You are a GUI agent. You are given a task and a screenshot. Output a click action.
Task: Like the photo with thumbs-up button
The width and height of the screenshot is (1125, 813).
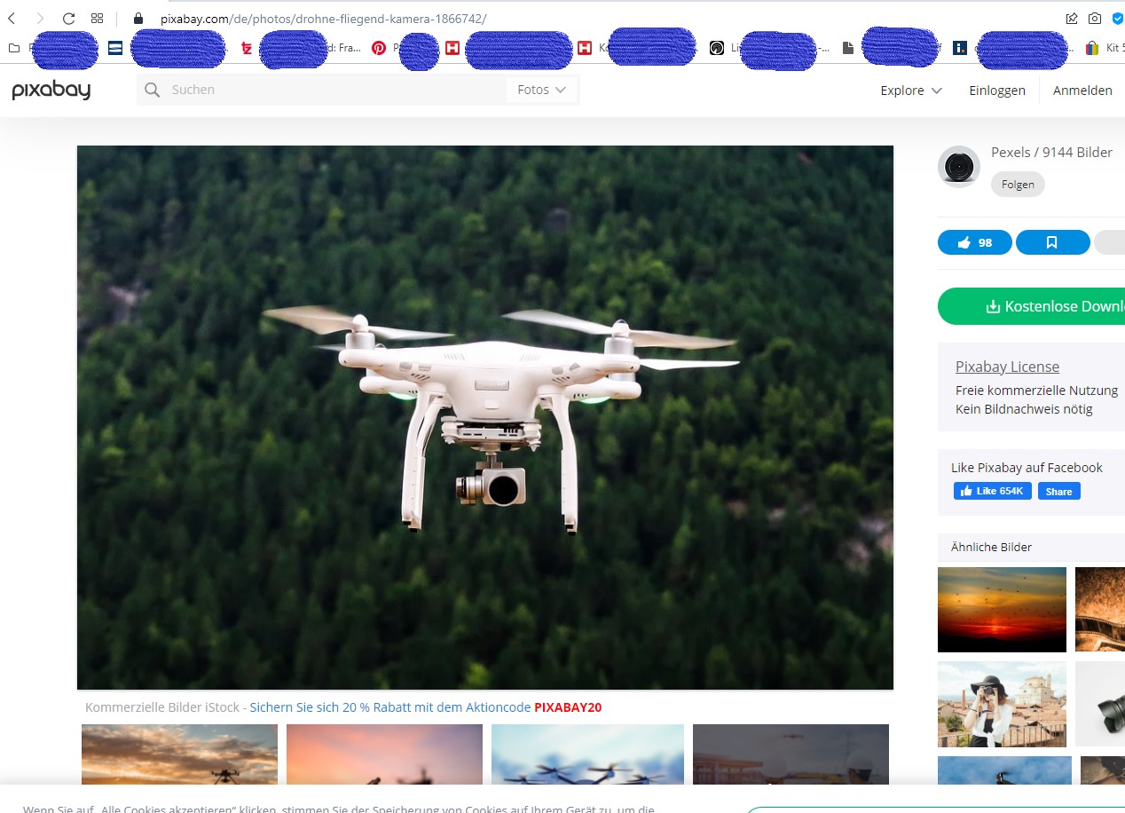tap(974, 242)
